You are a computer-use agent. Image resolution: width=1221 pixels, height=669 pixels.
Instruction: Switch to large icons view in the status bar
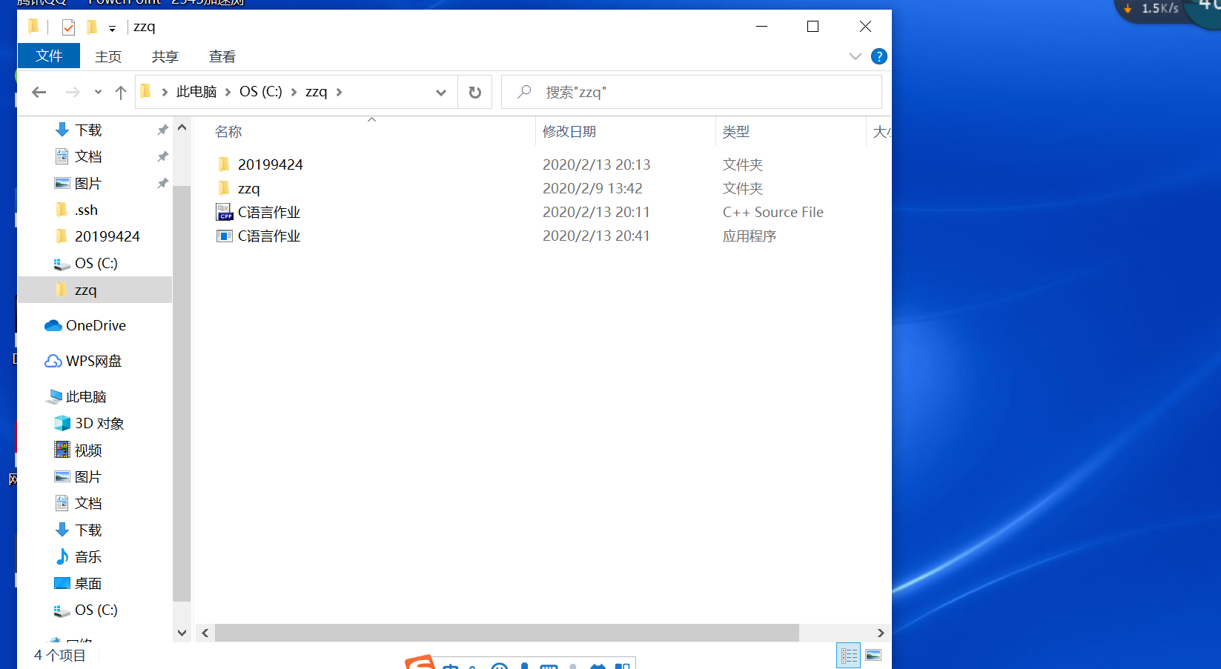(x=873, y=656)
